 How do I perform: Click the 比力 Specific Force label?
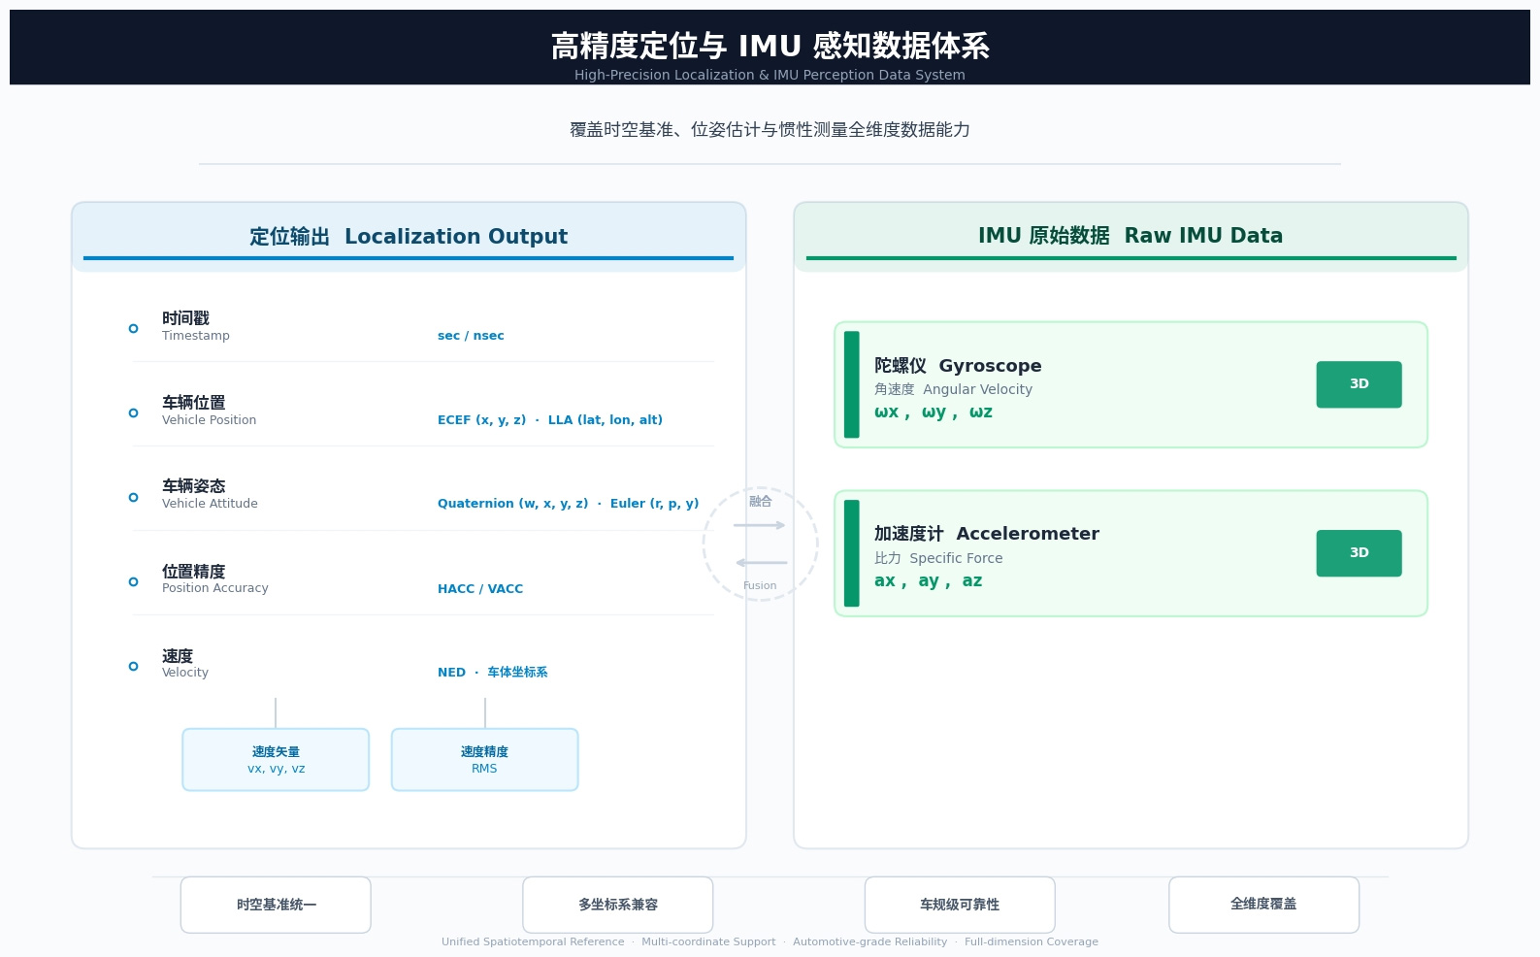click(938, 558)
